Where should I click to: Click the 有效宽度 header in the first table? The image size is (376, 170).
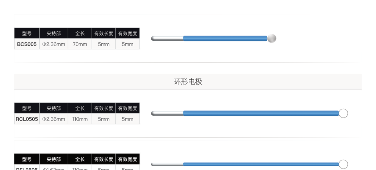pyautogui.click(x=127, y=33)
